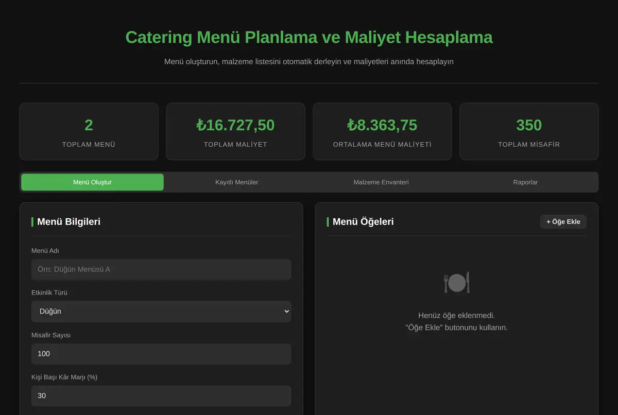Switch to the Menü Oluştur tab
This screenshot has height=415, width=618.
coord(92,182)
